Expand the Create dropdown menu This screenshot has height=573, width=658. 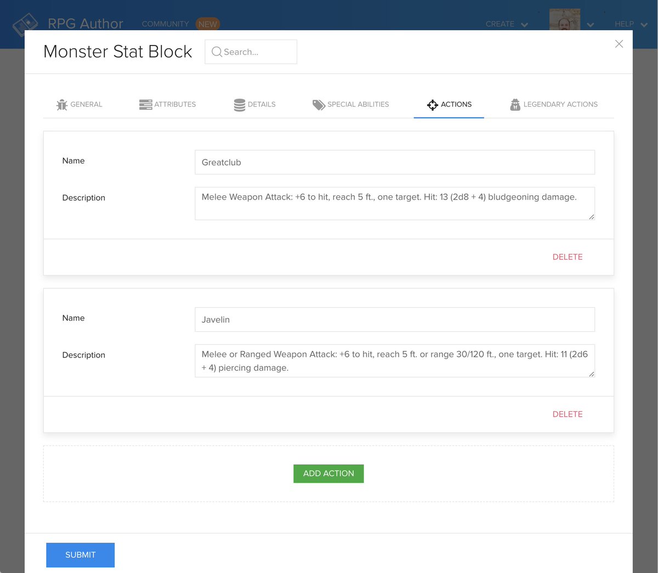pos(507,24)
